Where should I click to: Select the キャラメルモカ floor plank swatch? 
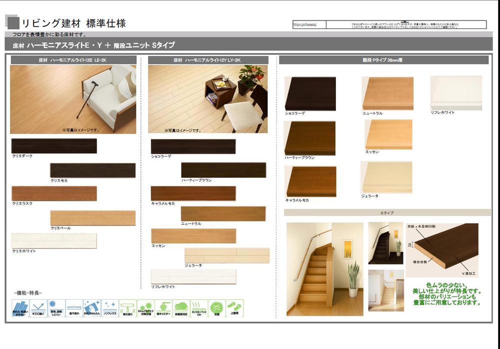coord(193,194)
